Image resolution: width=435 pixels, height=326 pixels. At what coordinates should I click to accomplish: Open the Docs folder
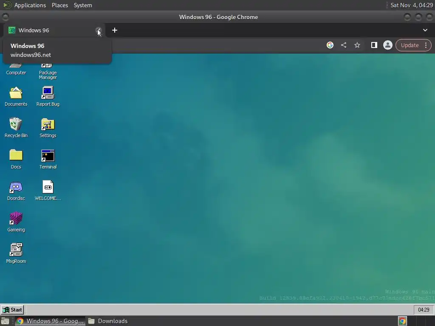[x=16, y=159]
